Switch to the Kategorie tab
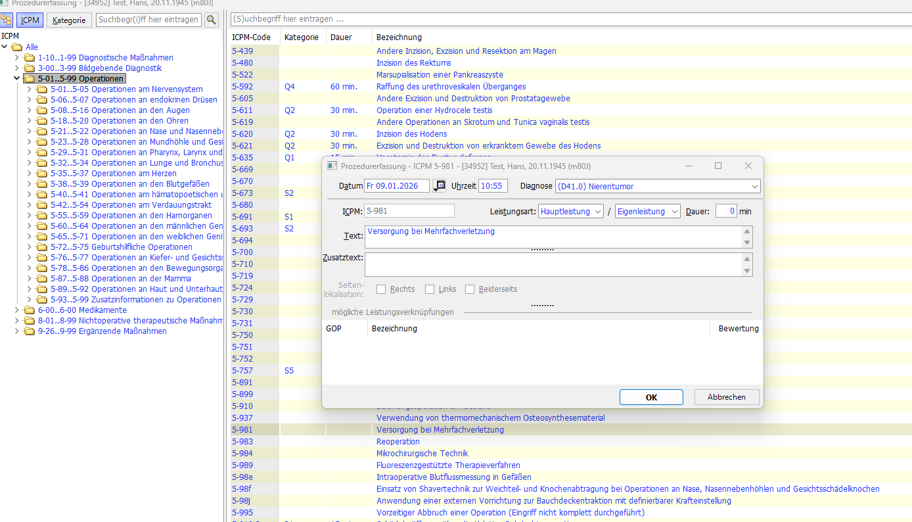This screenshot has height=522, width=912. click(69, 20)
